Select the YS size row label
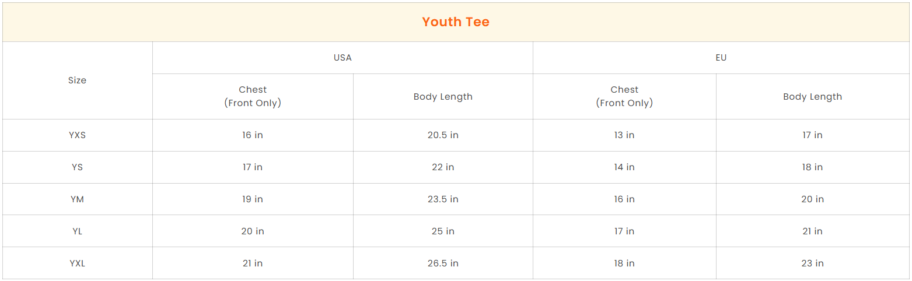The width and height of the screenshot is (912, 281). pos(77,167)
